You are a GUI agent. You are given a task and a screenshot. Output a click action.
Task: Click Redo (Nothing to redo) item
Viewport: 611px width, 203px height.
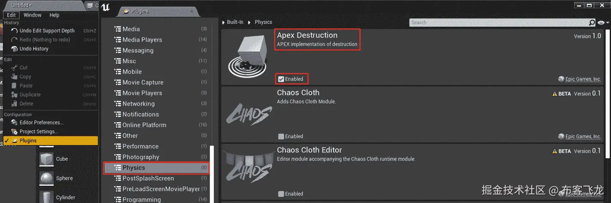[x=51, y=39]
